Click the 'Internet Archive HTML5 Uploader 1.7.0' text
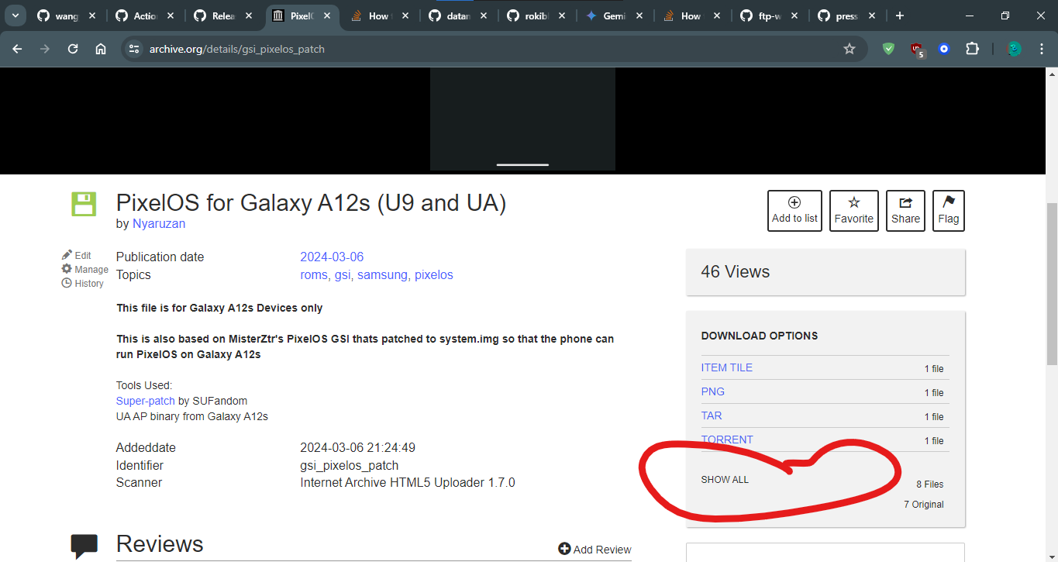This screenshot has width=1058, height=562. coord(408,482)
